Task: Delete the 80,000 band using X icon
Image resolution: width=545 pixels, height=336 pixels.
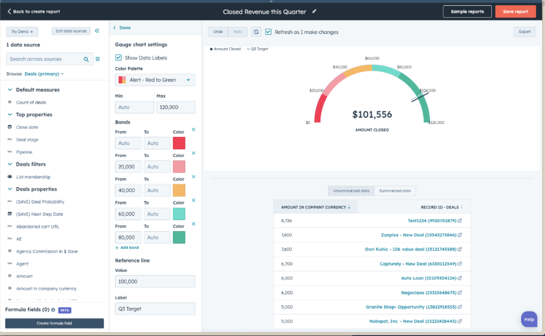Action: [x=193, y=224]
